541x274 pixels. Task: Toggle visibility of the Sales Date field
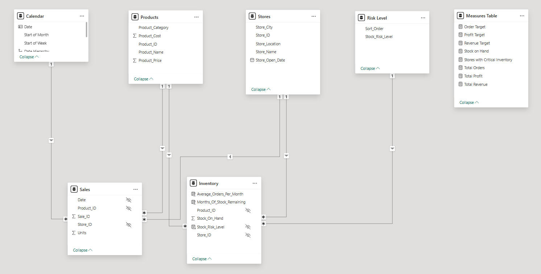[128, 200]
